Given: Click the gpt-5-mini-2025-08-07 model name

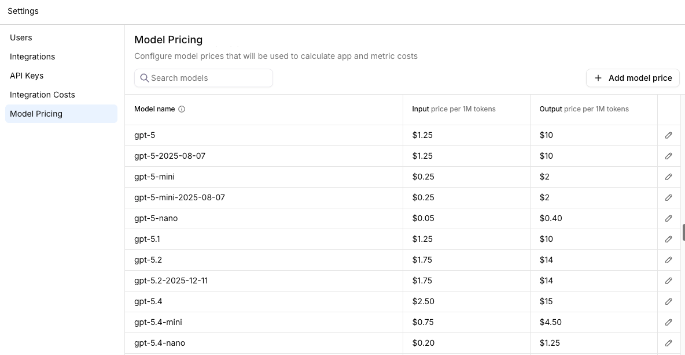Looking at the screenshot, I should click(x=179, y=197).
